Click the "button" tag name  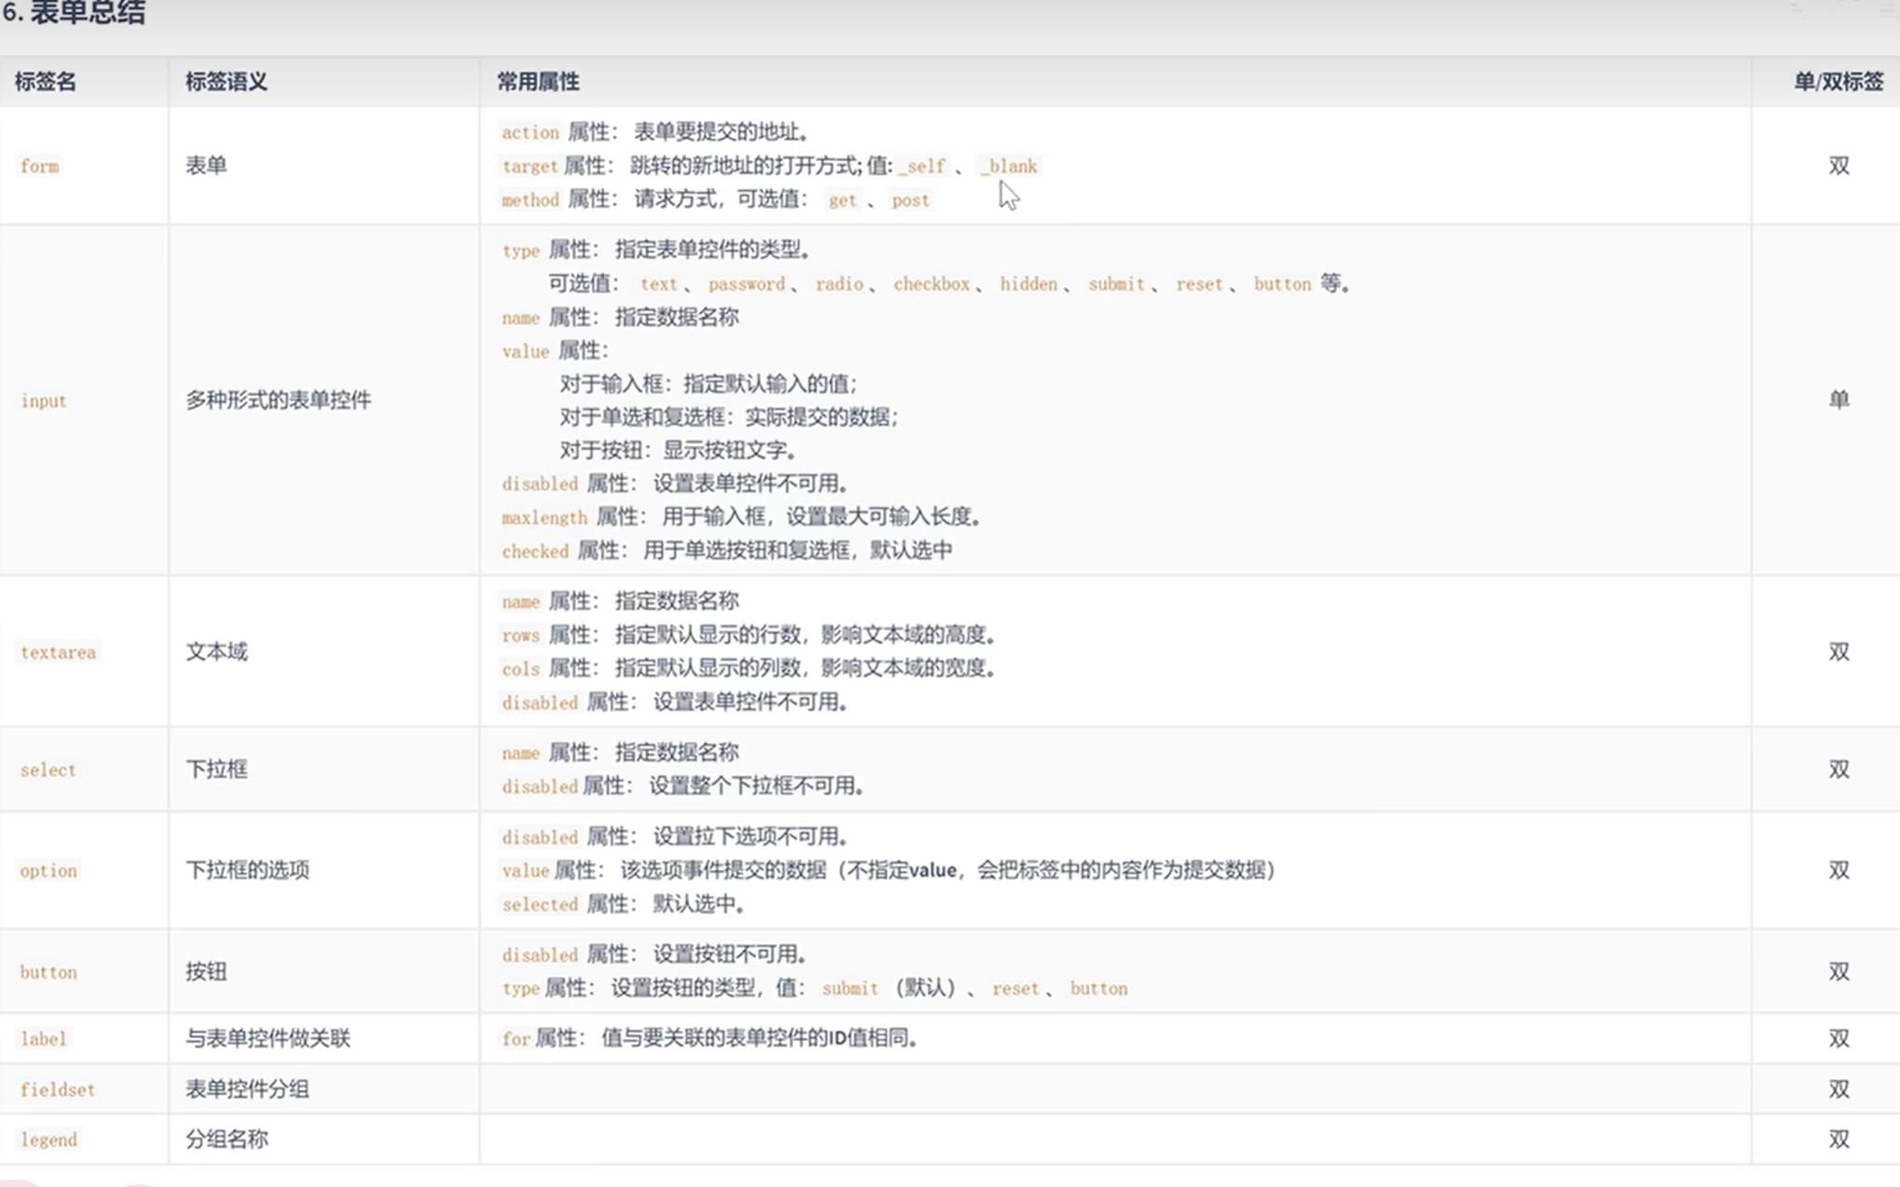48,972
